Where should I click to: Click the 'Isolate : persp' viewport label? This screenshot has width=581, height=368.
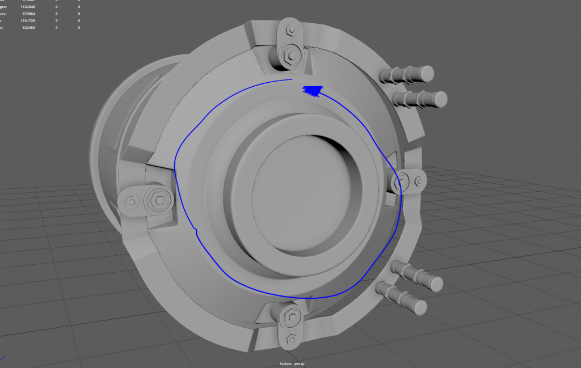click(x=292, y=364)
